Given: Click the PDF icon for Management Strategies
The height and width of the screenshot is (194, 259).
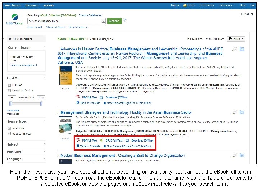Looking at the screenshot, I should pos(78,140).
